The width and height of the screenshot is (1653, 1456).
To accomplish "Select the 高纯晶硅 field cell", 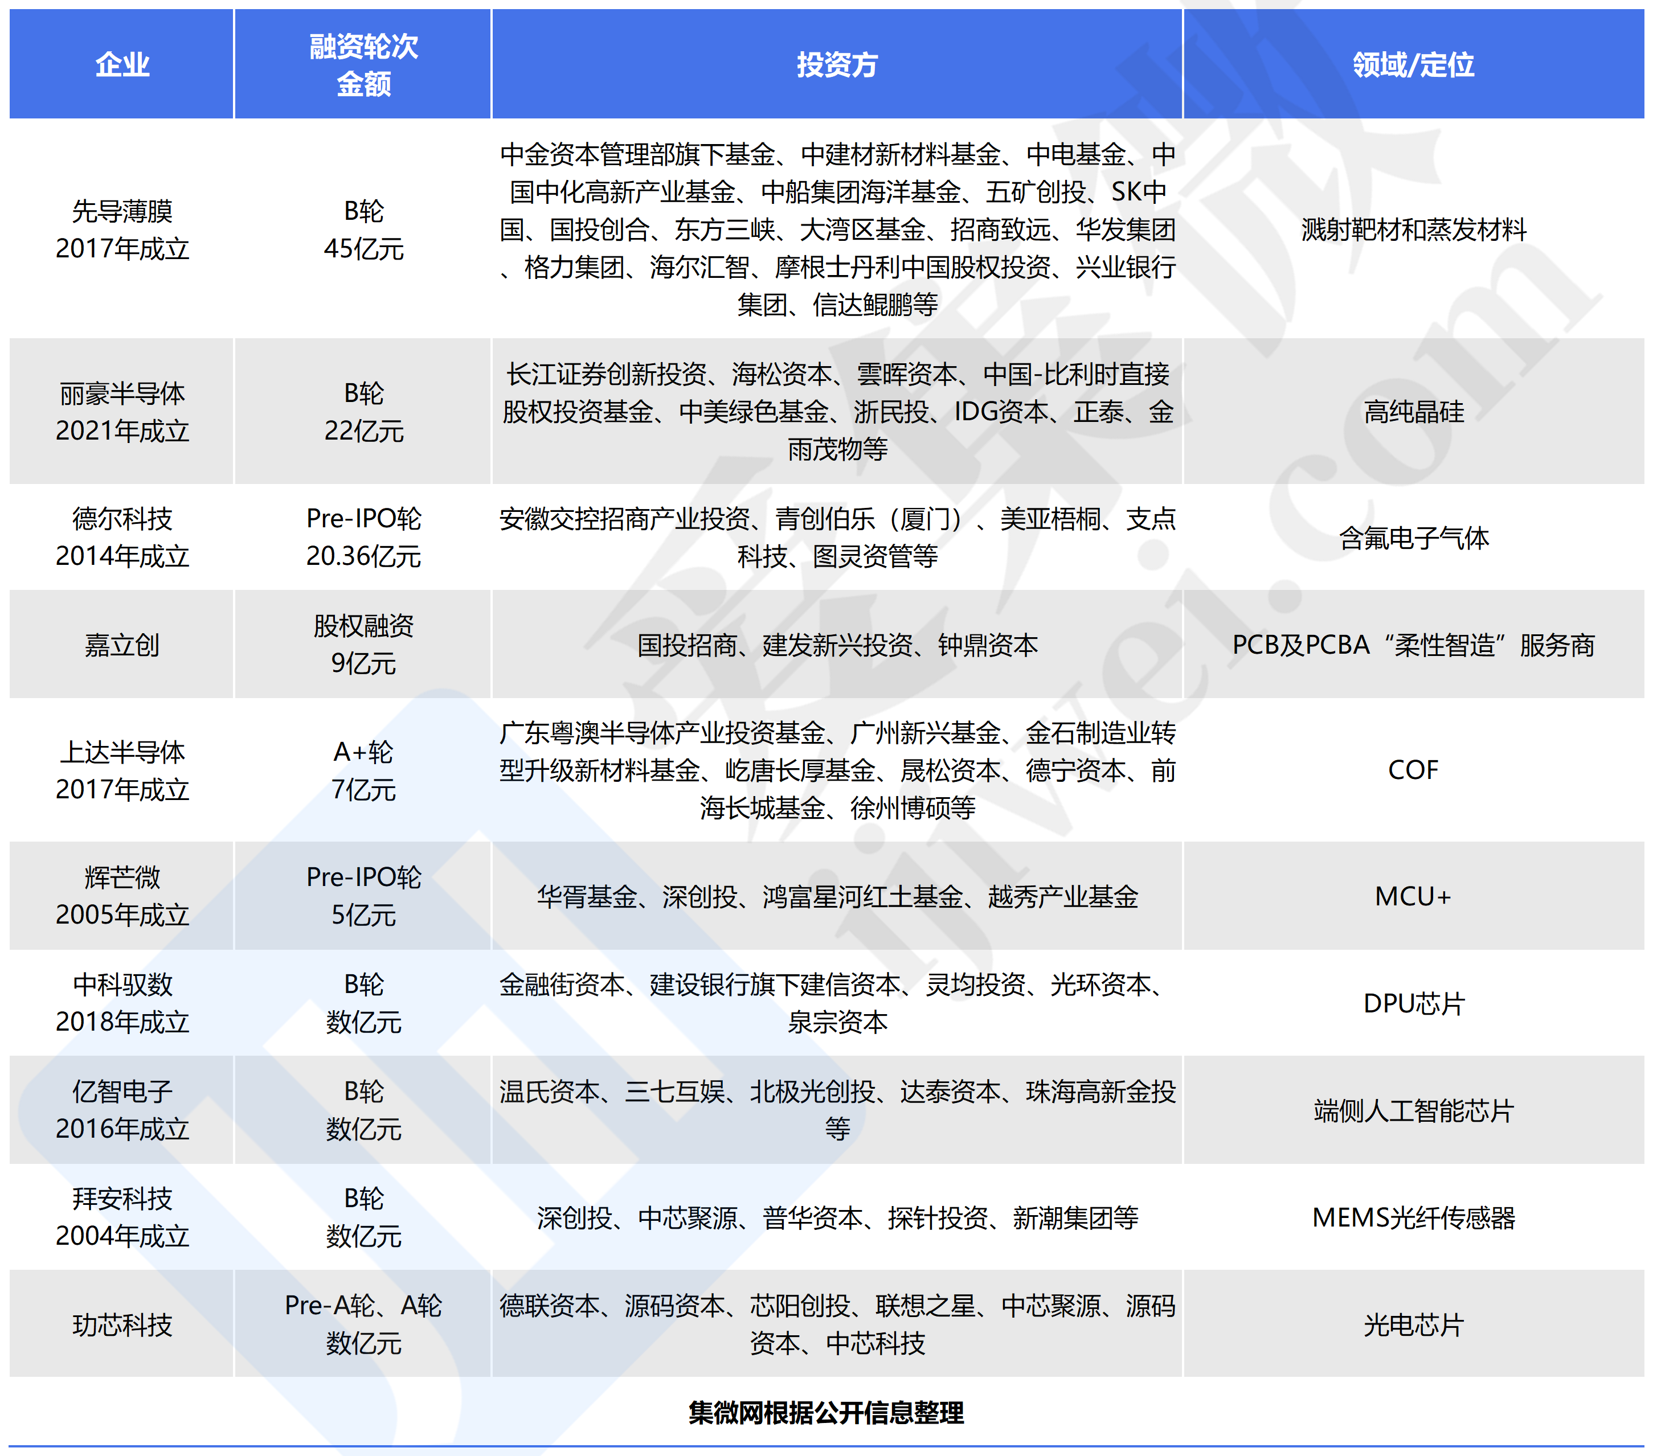I will [x=1414, y=412].
